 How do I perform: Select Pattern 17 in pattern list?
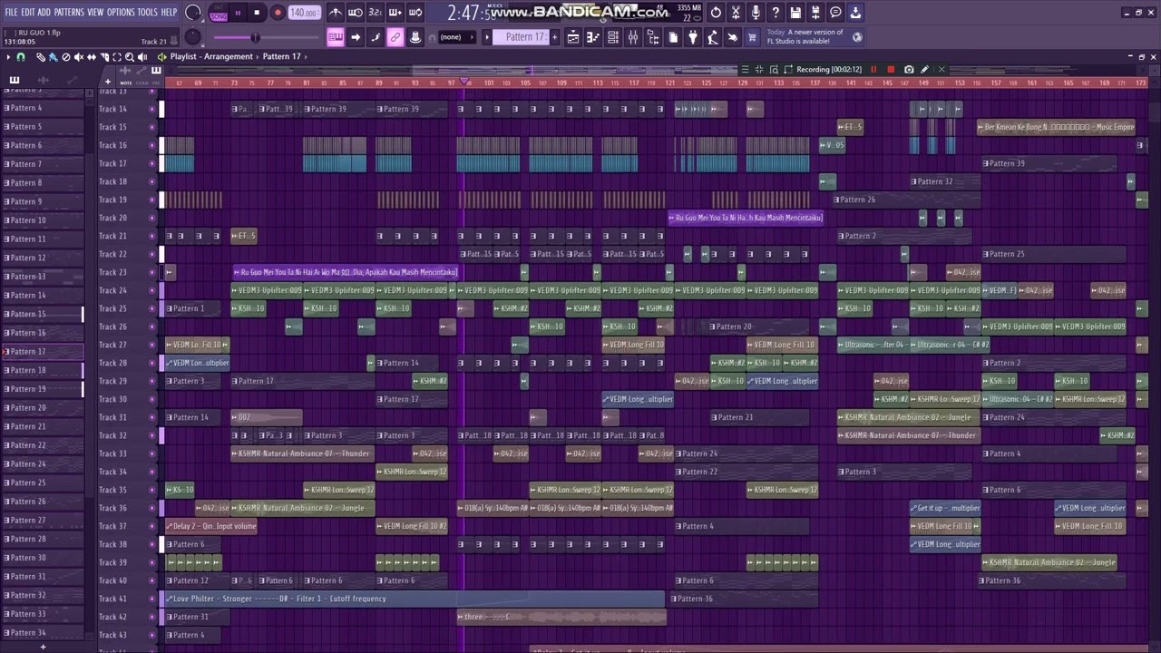pos(43,351)
